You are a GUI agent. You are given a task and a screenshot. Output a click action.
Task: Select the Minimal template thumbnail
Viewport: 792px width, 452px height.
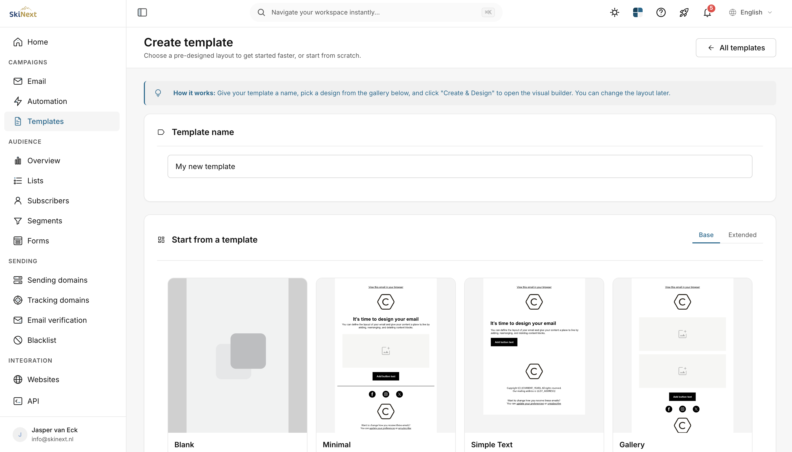385,355
